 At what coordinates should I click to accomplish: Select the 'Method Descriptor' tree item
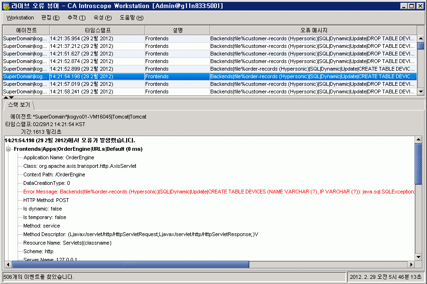pyautogui.click(x=141, y=235)
